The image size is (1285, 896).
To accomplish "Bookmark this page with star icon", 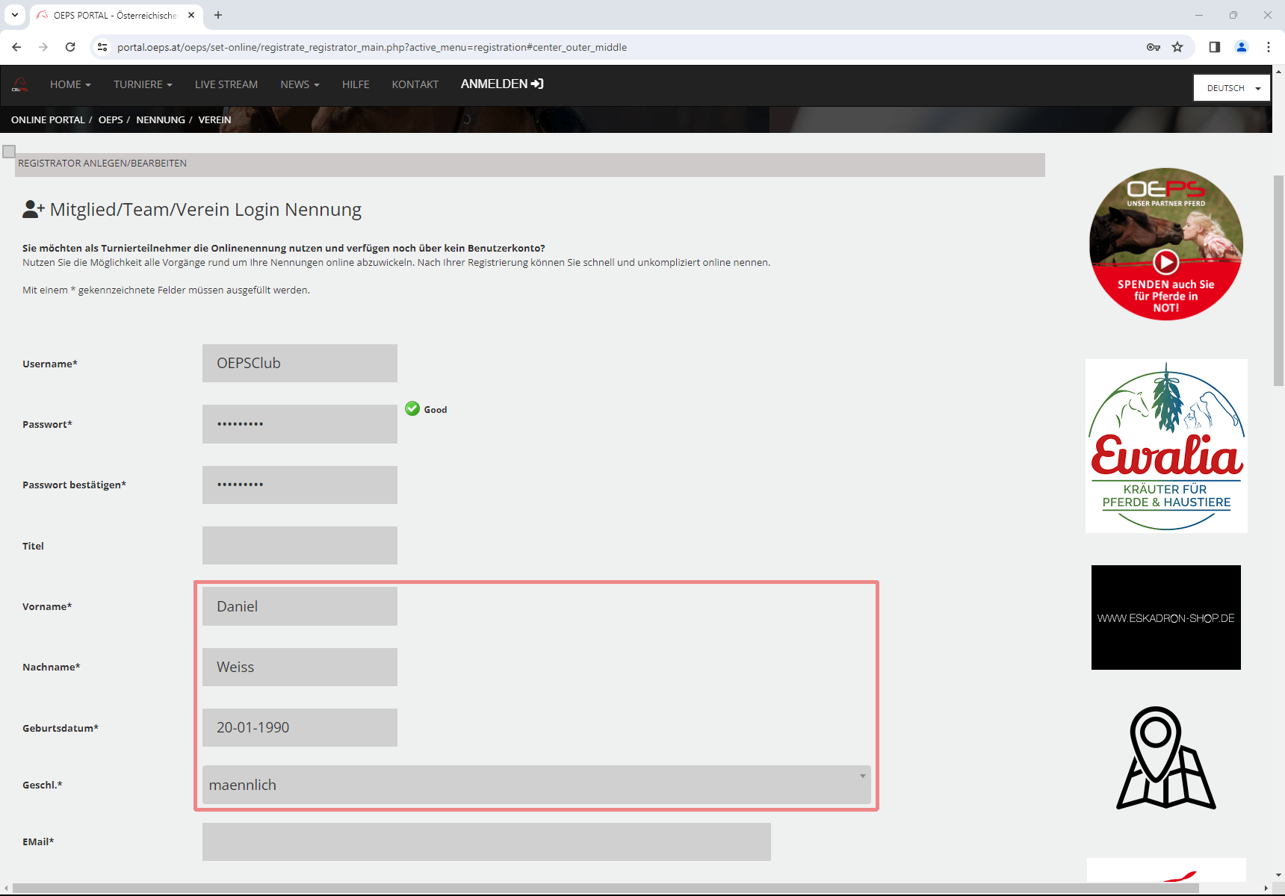I will pos(1177,47).
